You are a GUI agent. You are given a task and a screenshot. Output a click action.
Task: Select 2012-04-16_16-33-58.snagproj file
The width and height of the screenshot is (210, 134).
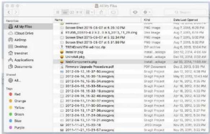coord(131,86)
